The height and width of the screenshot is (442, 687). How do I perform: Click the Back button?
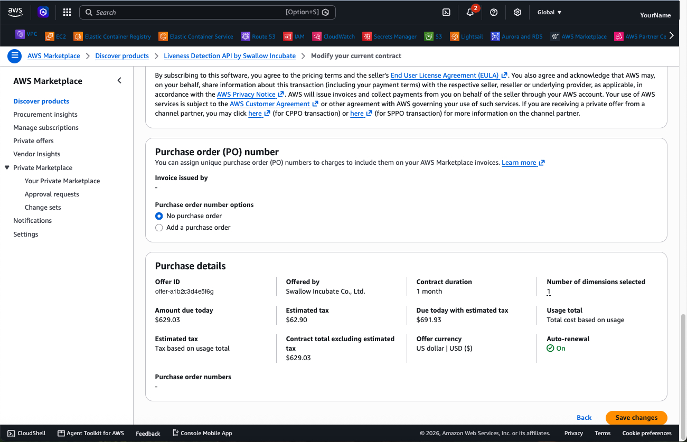click(x=584, y=418)
